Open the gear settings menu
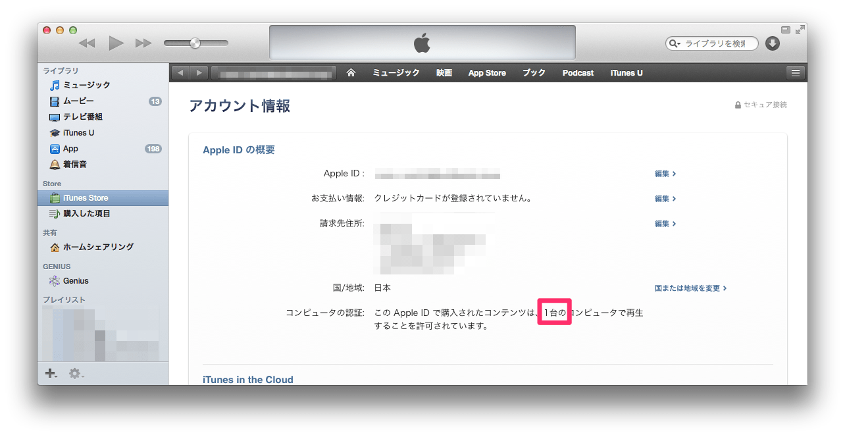845x437 pixels. click(76, 373)
